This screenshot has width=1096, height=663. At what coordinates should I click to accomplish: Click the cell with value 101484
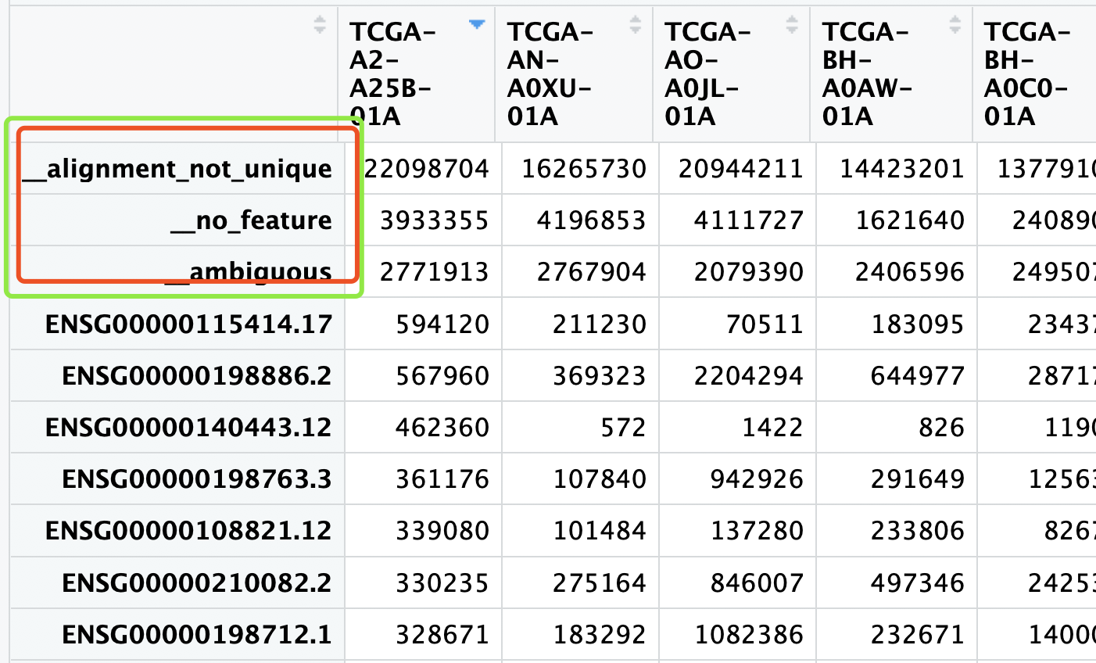[x=580, y=530]
